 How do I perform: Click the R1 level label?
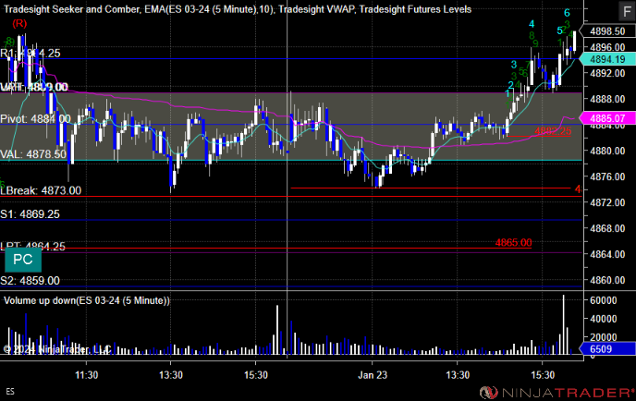pyautogui.click(x=31, y=53)
